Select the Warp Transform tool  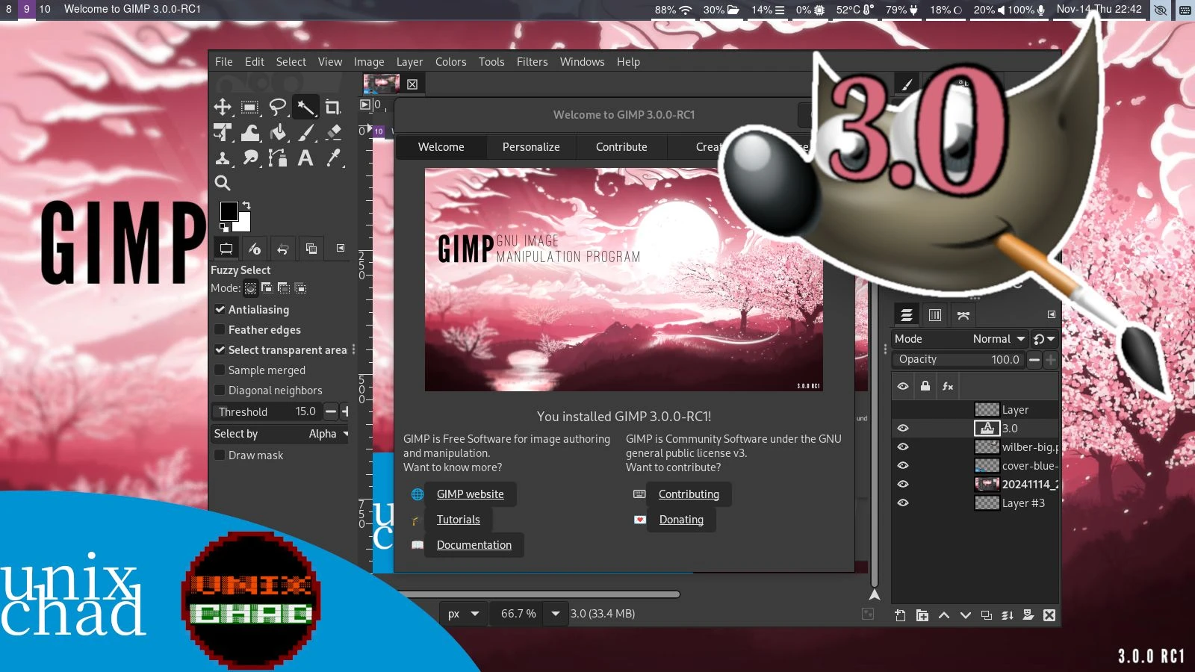click(250, 132)
